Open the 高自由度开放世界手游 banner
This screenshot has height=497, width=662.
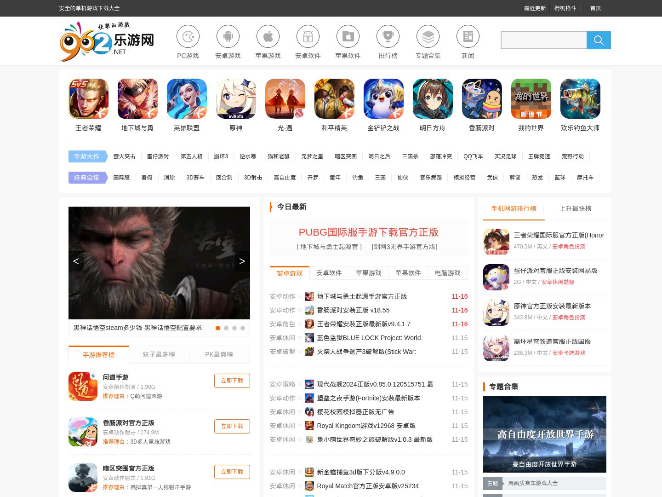pyautogui.click(x=545, y=434)
